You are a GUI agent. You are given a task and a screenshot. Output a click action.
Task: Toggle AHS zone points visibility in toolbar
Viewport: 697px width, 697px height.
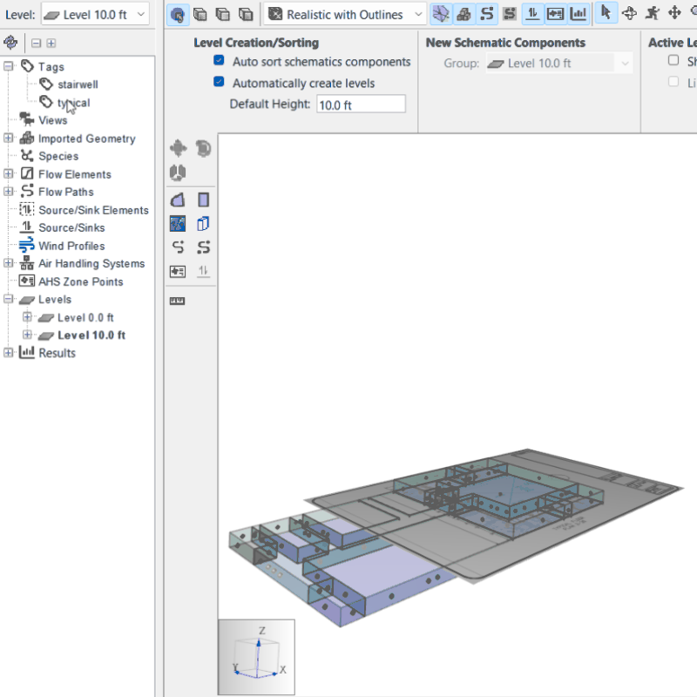(x=555, y=14)
